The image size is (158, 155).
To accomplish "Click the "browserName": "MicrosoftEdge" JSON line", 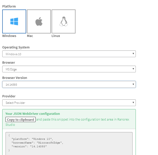I will 37,143.
